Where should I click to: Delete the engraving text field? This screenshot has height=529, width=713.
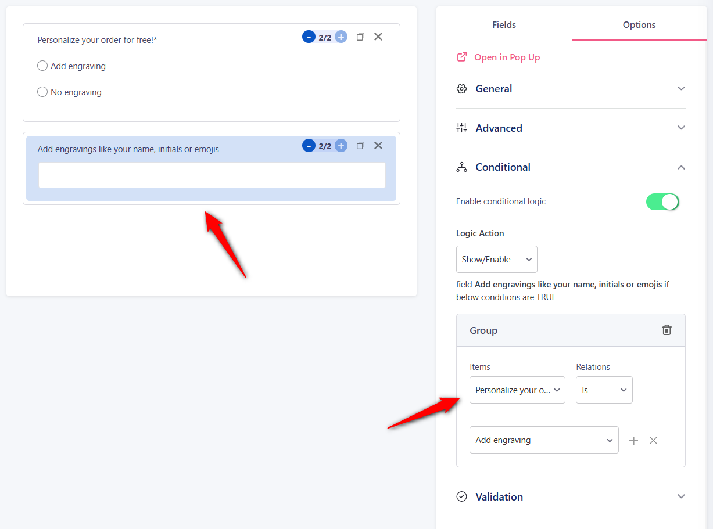(378, 145)
